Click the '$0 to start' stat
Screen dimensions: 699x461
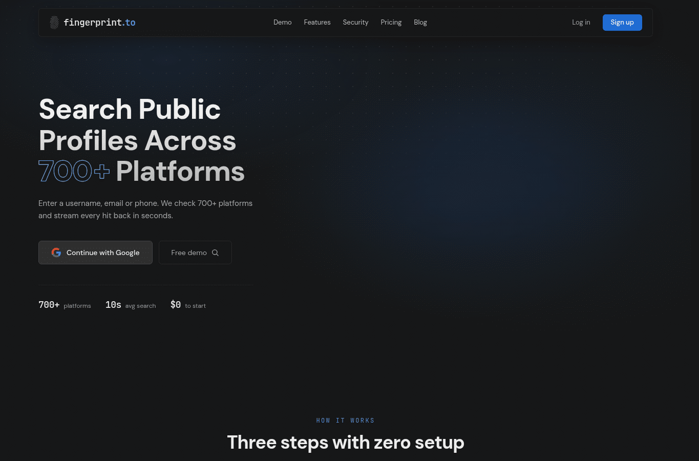coord(188,305)
